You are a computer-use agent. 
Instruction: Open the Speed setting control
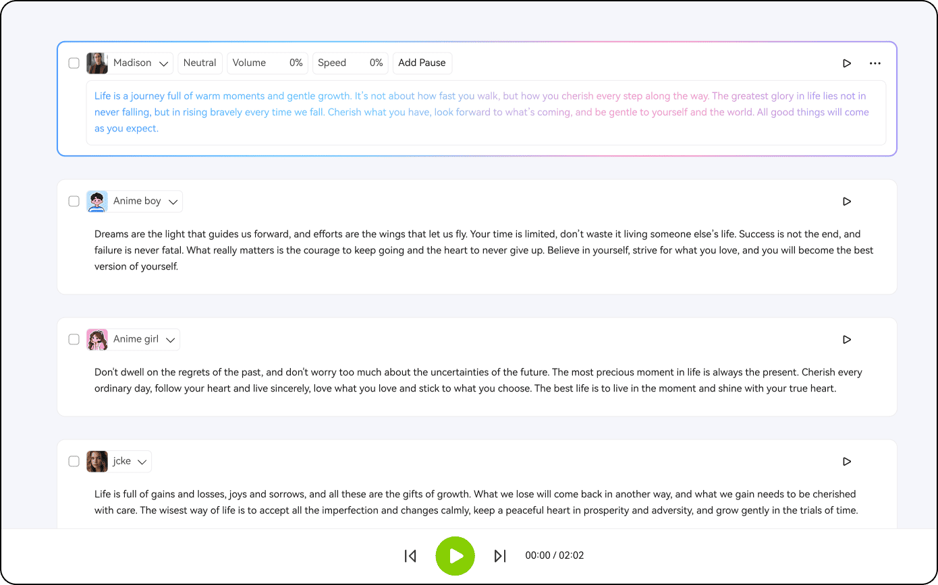click(350, 63)
